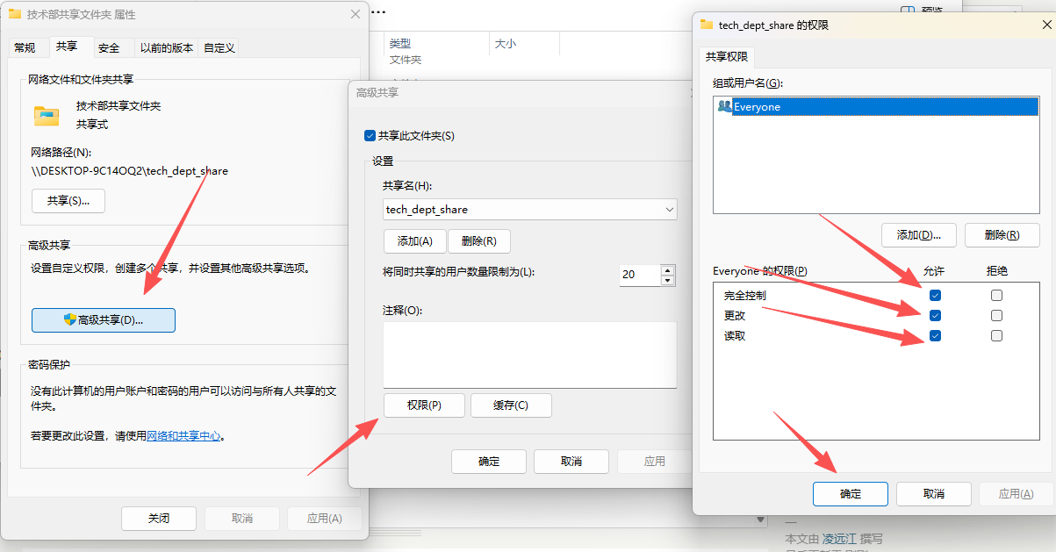The width and height of the screenshot is (1056, 552).
Task: Click the 注释 comment text box
Action: (530, 355)
